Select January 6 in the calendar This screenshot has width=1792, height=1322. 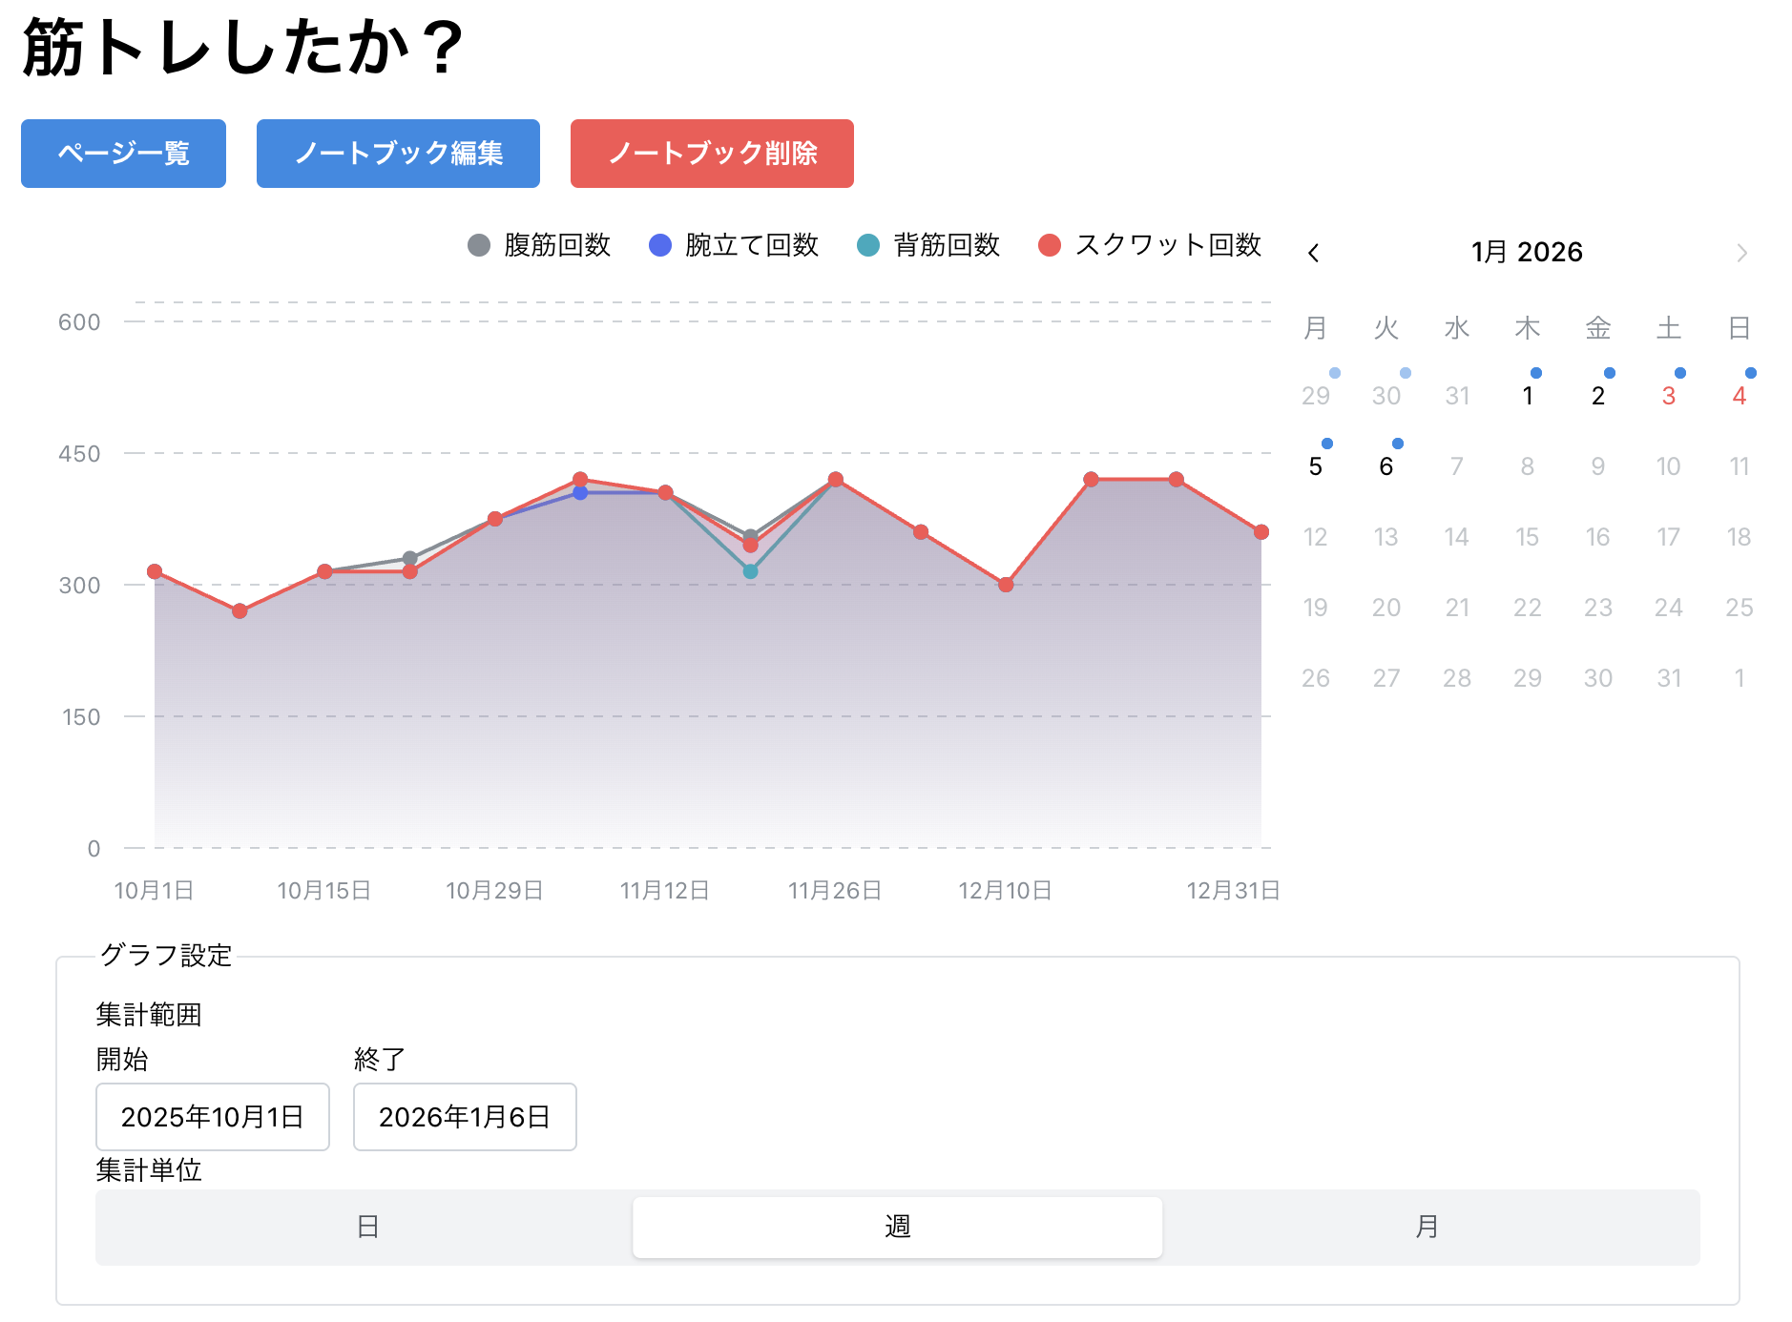pyautogui.click(x=1386, y=466)
